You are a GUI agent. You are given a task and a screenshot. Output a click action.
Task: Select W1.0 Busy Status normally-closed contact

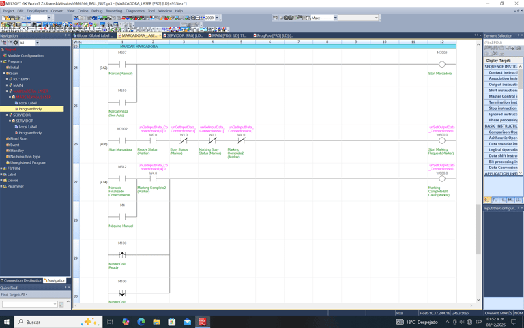[x=184, y=140]
